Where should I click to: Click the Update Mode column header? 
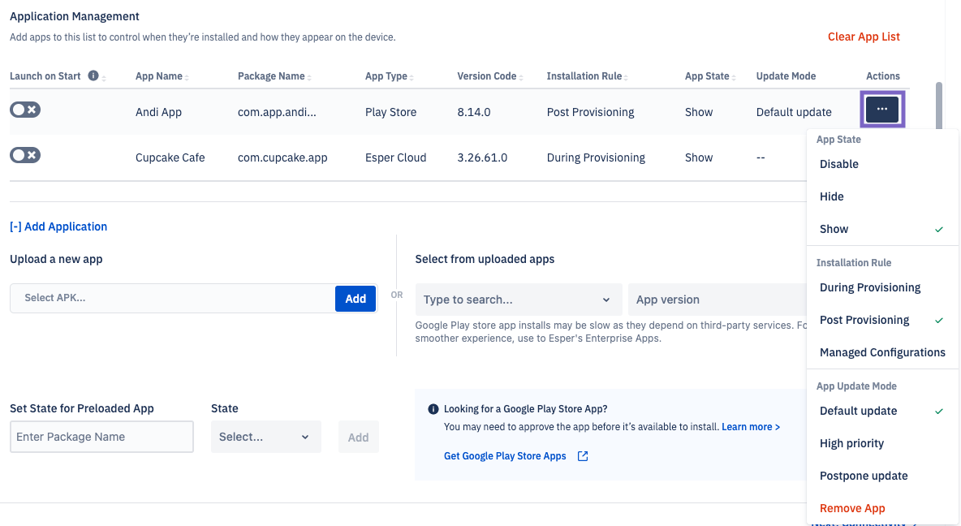[x=786, y=76]
